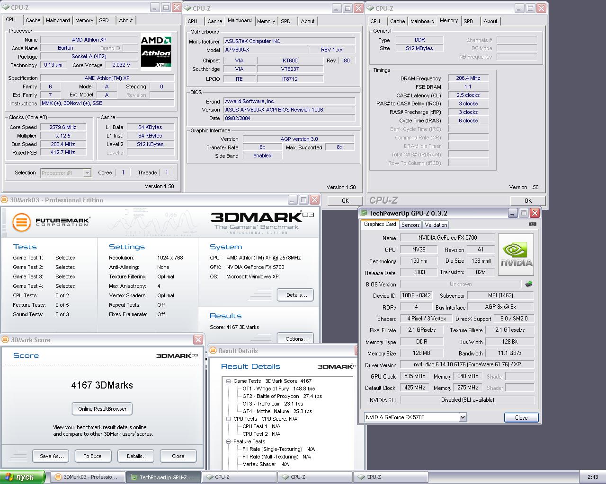The image size is (606, 484).
Task: Switch to TechPowerUp GPU-Z taskbar item
Action: (164, 477)
